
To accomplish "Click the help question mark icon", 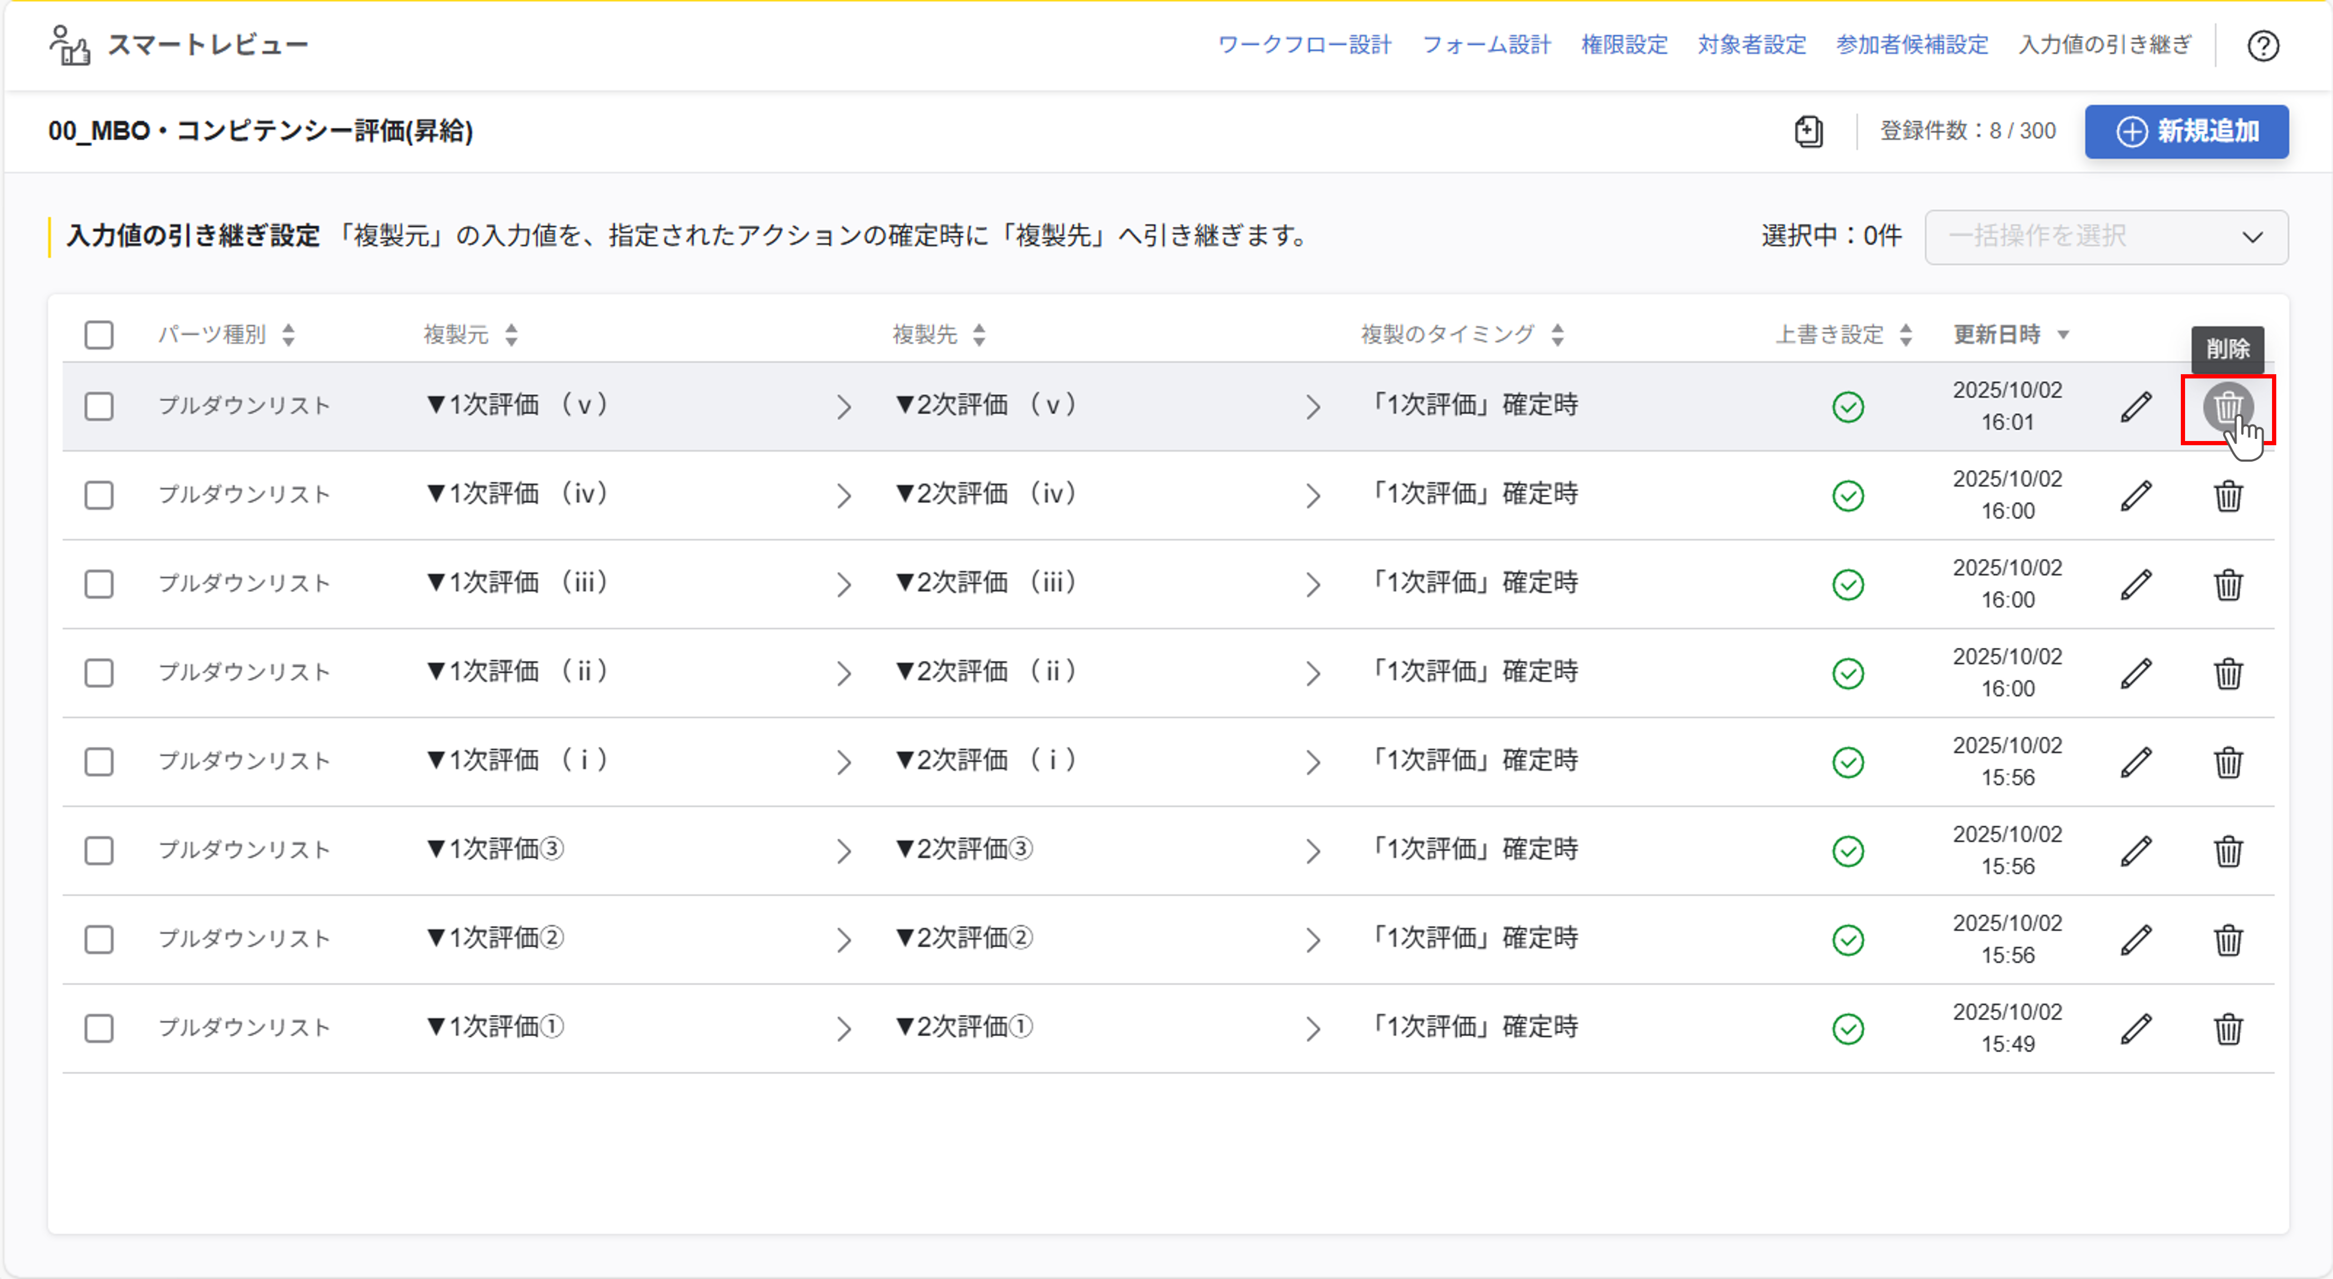I will [2262, 45].
